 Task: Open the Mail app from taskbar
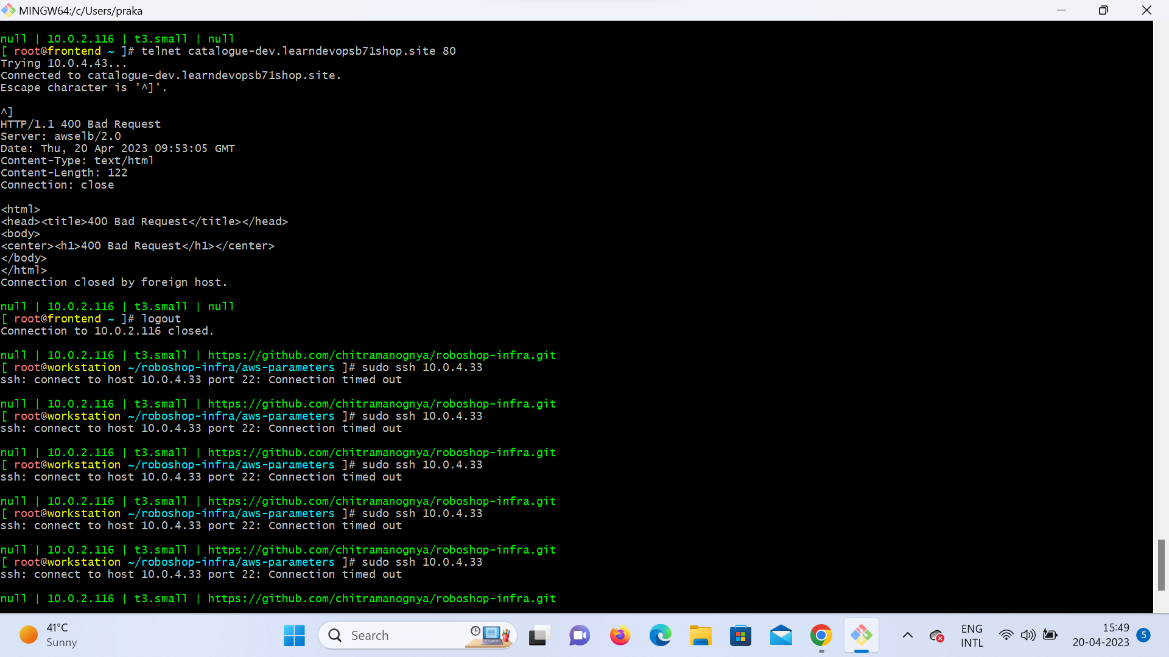coord(781,636)
